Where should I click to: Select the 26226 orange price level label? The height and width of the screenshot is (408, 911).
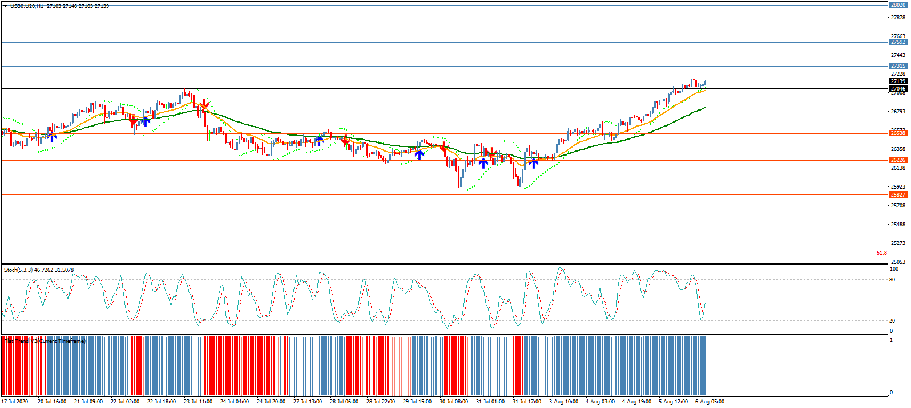coord(898,160)
